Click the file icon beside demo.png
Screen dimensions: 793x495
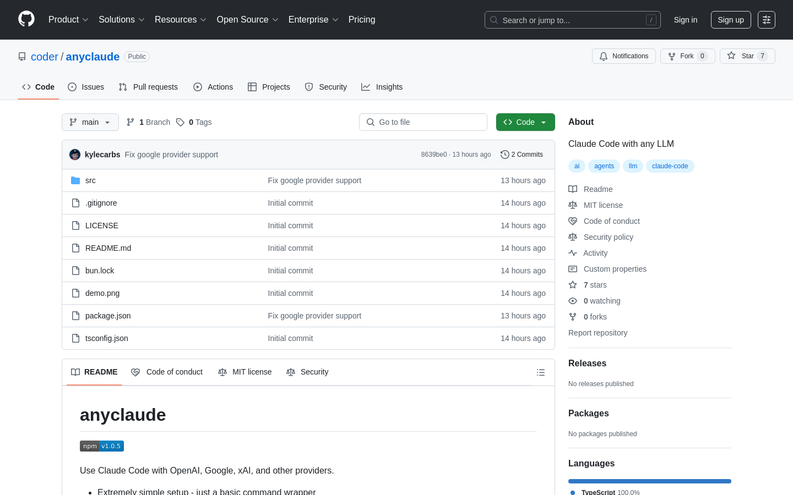pyautogui.click(x=75, y=293)
